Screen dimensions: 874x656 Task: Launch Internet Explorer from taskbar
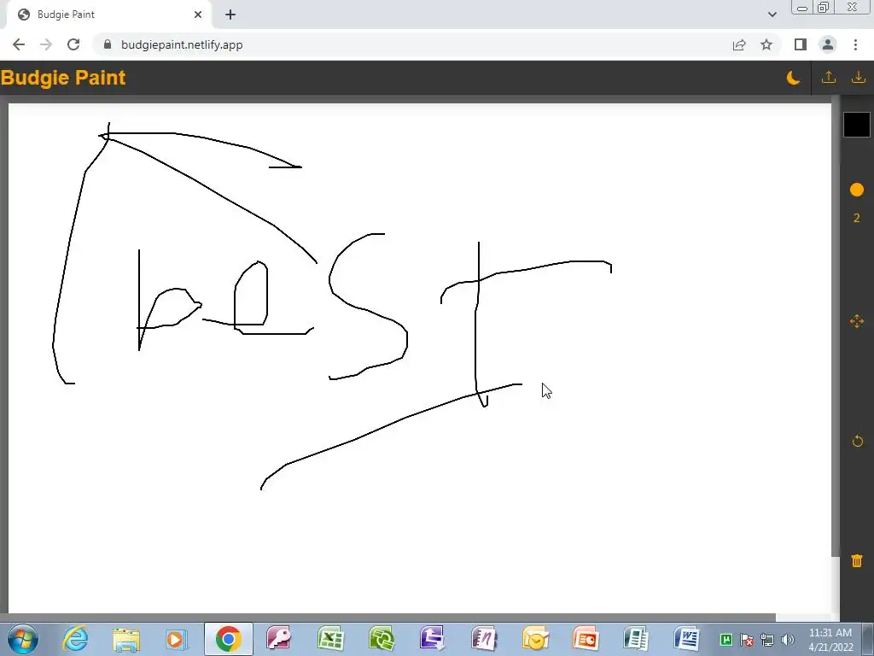[x=75, y=639]
